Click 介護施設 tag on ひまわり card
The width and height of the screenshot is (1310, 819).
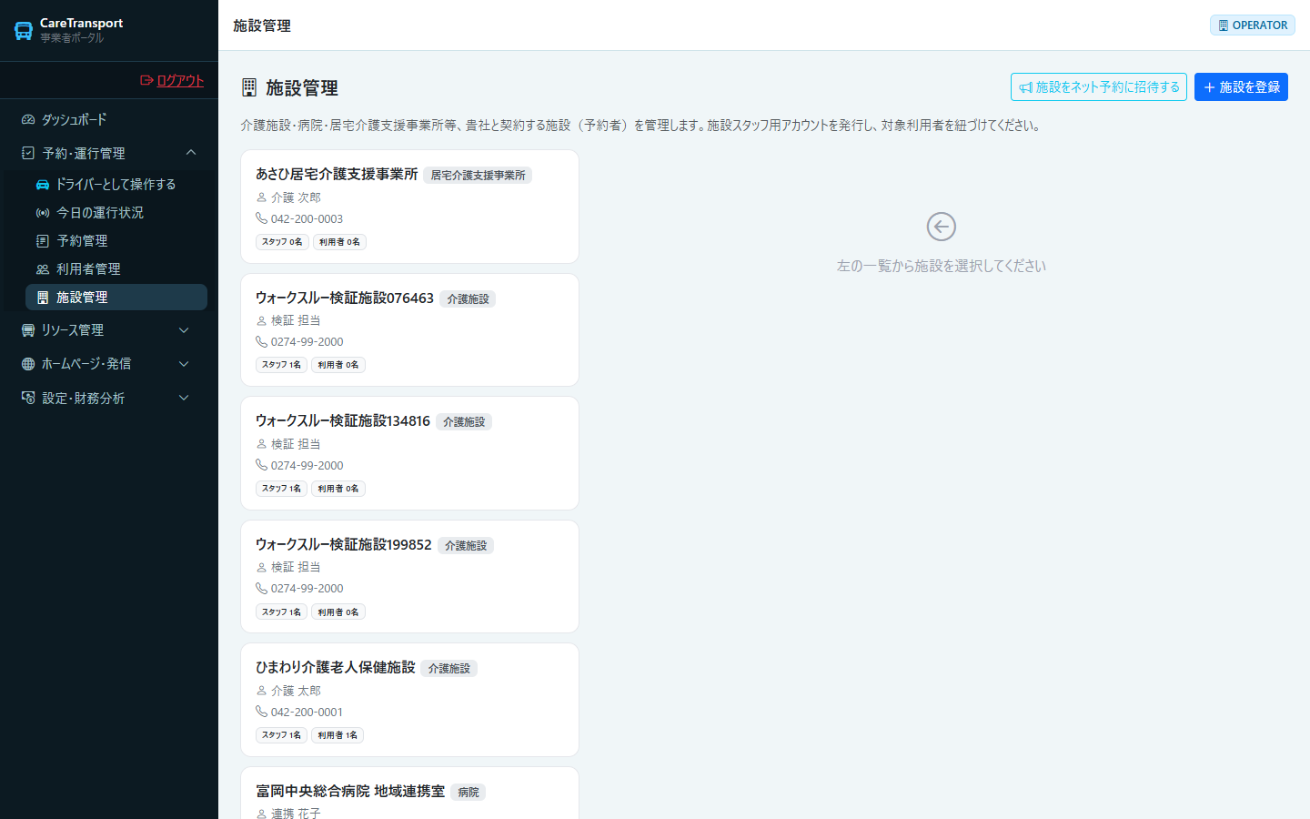pyautogui.click(x=449, y=668)
